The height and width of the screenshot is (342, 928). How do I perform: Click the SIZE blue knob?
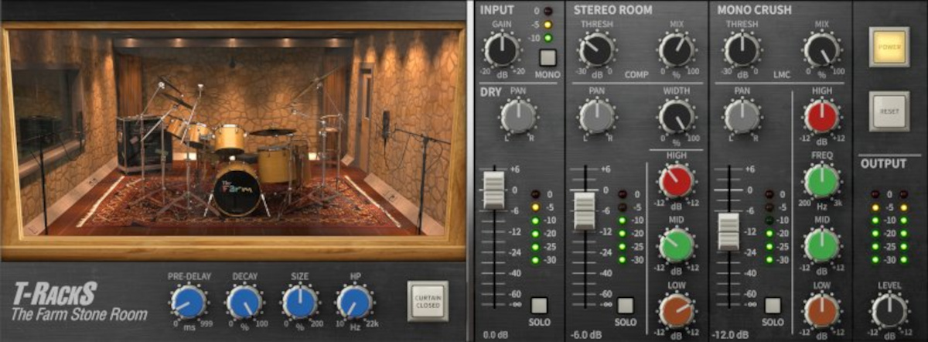tap(299, 302)
